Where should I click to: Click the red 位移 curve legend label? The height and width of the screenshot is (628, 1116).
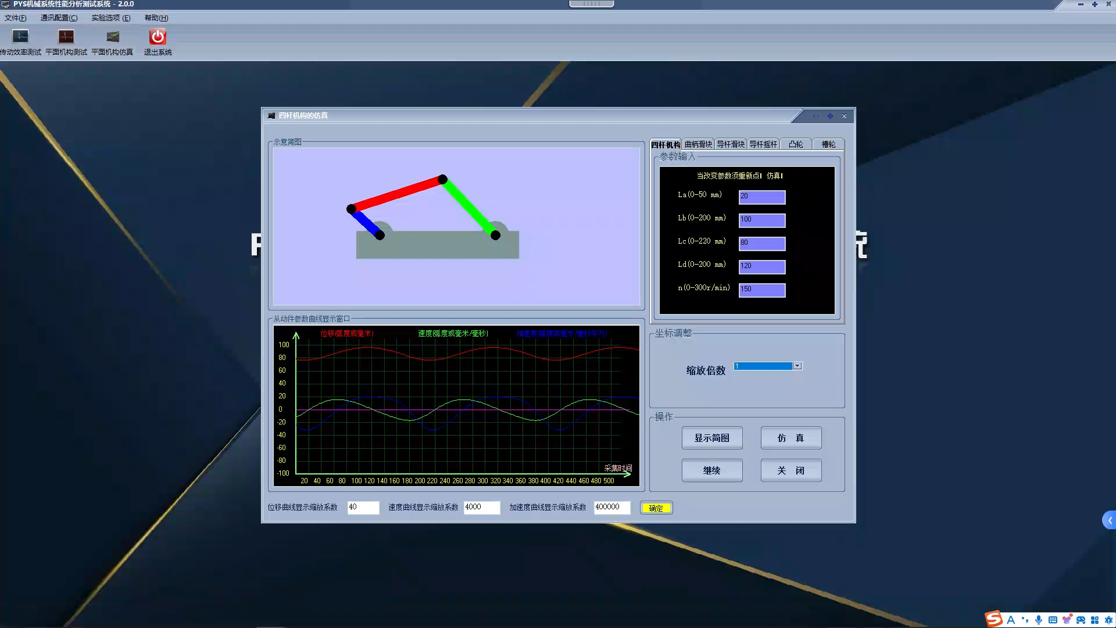tap(347, 334)
